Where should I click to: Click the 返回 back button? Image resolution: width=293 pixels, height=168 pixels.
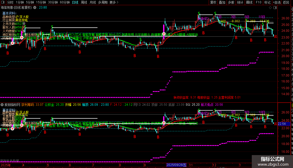coord(286,2)
